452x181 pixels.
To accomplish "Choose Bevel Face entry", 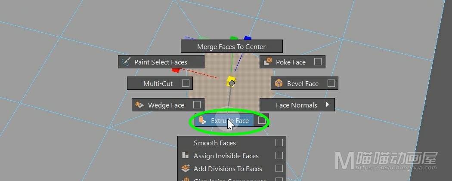I will point(304,83).
